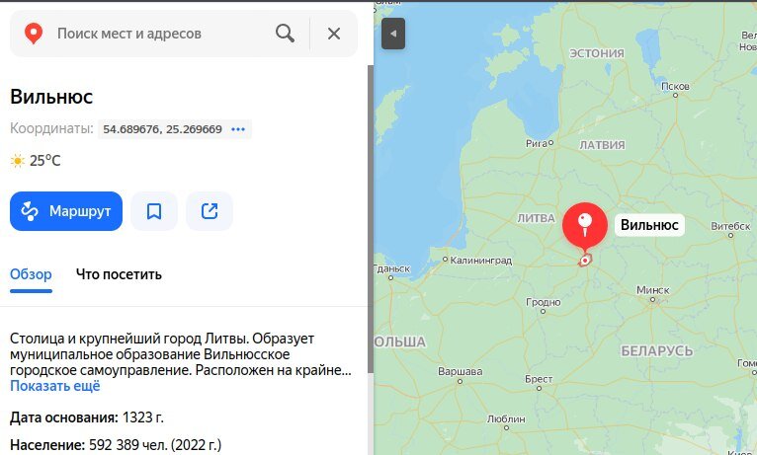757x455 pixels.
Task: Click the Рига city marker on map
Action: pos(550,143)
